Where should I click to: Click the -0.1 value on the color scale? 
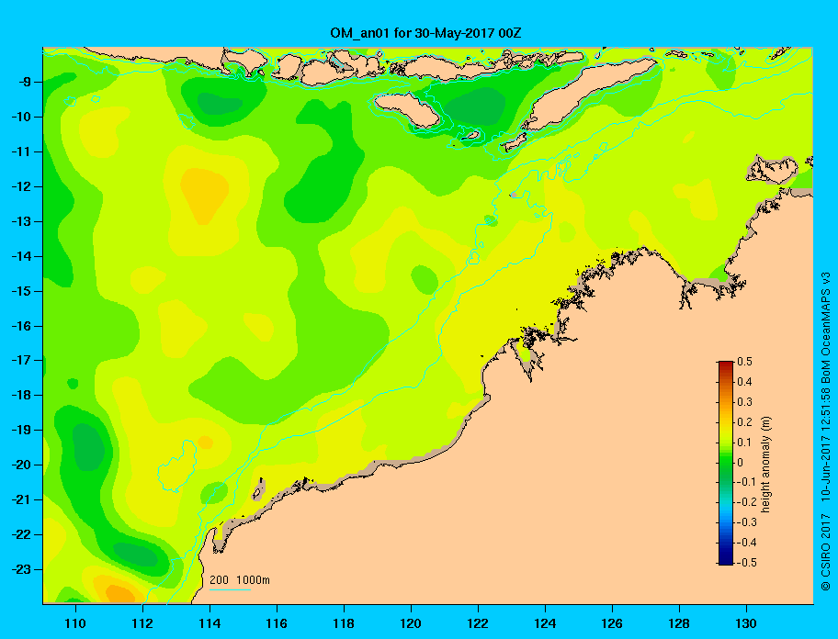(x=747, y=482)
